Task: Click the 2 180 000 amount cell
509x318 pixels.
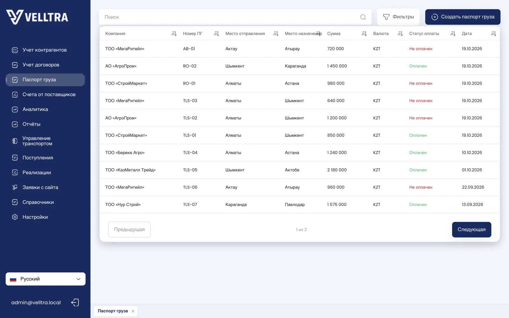Action: 337,170
